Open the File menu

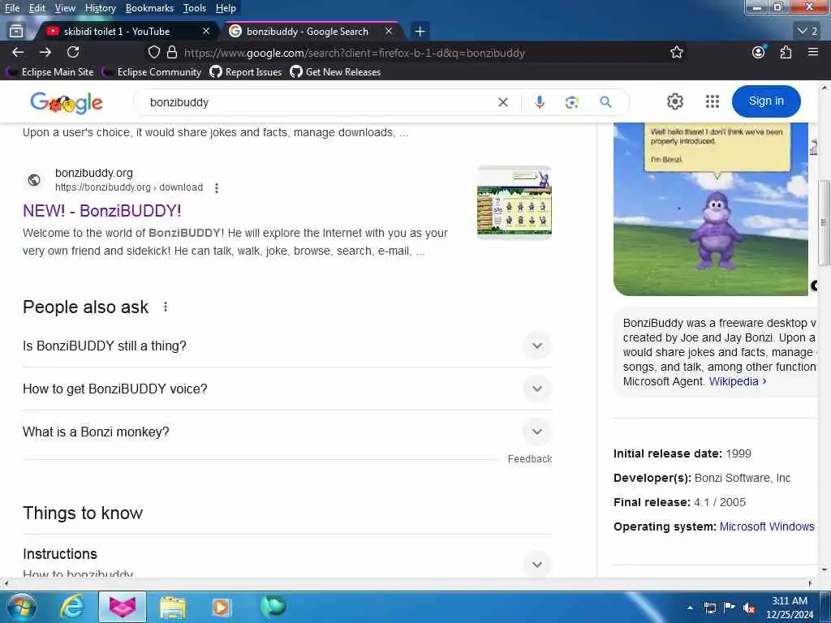11,8
